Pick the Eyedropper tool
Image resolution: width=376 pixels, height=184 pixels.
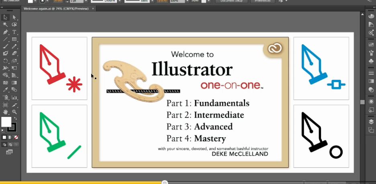[x=5, y=90]
